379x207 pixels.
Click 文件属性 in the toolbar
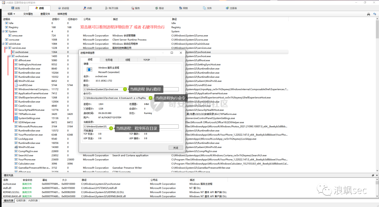pos(28,14)
